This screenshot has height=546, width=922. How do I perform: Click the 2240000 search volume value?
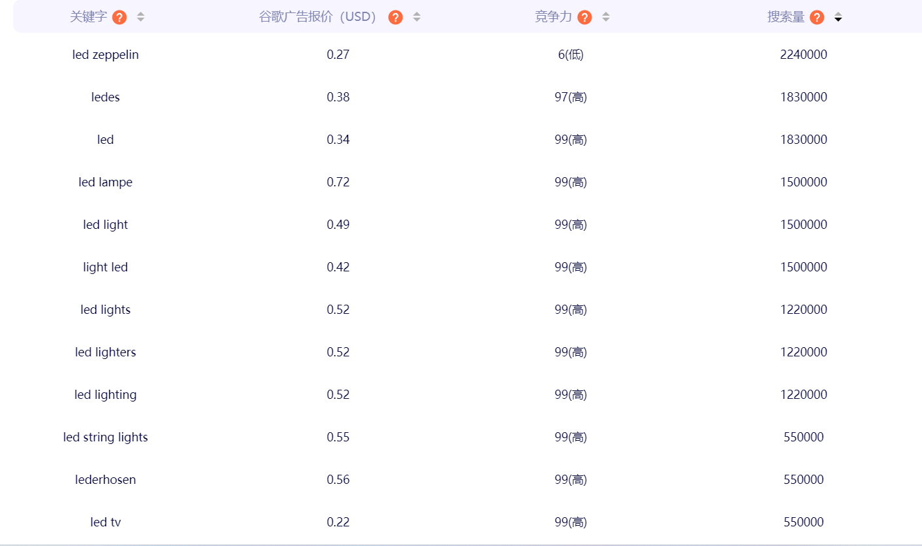click(804, 55)
